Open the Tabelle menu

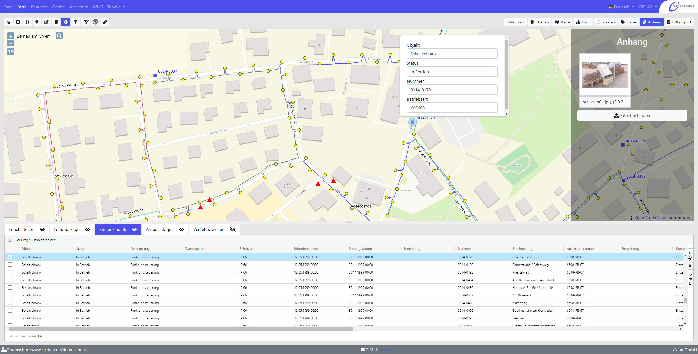pos(116,7)
